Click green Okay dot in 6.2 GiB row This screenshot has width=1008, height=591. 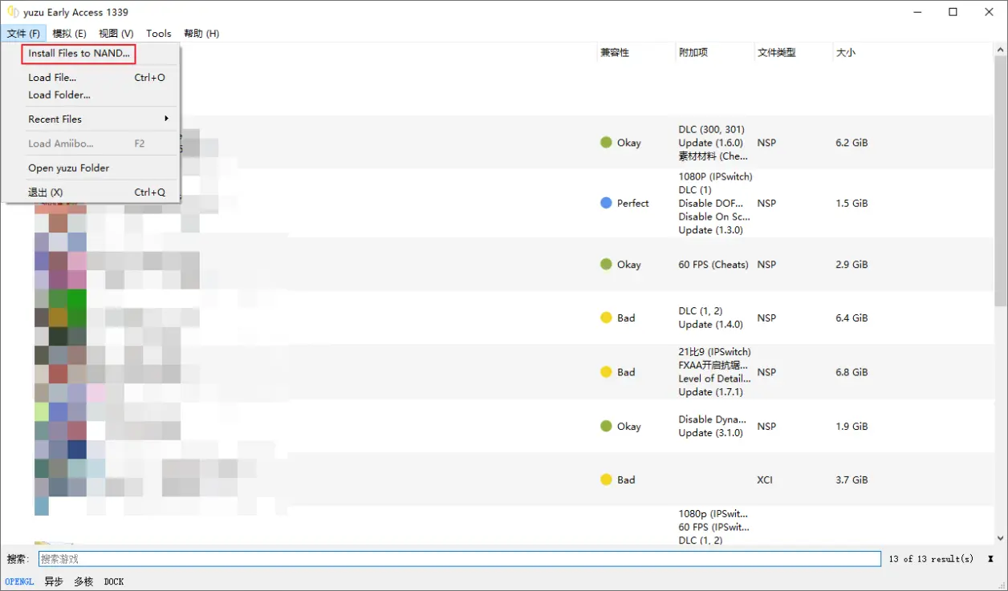[606, 143]
